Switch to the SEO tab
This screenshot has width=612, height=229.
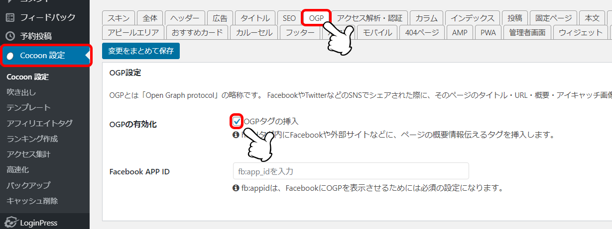pos(289,18)
